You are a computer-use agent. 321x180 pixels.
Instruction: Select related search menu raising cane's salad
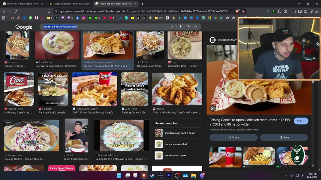[x=177, y=133]
